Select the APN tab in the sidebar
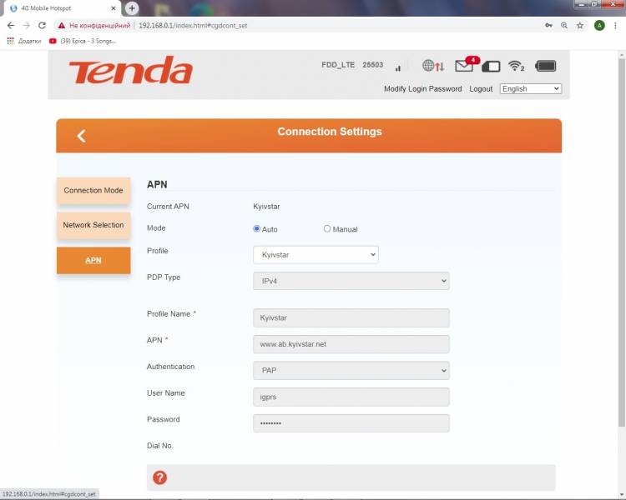The height and width of the screenshot is (500, 626). tap(93, 260)
